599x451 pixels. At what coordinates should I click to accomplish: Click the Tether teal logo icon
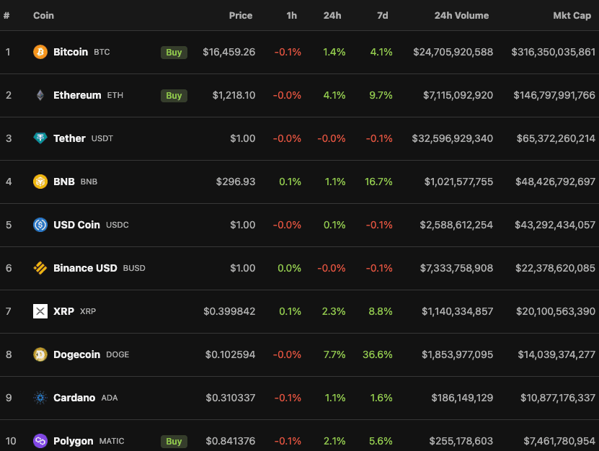click(40, 138)
